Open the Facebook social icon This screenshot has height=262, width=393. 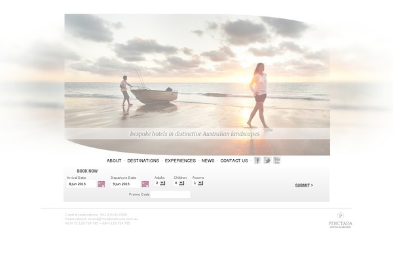click(x=257, y=160)
